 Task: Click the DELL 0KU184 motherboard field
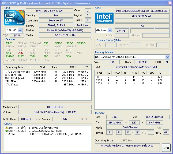pyautogui.click(x=55, y=107)
